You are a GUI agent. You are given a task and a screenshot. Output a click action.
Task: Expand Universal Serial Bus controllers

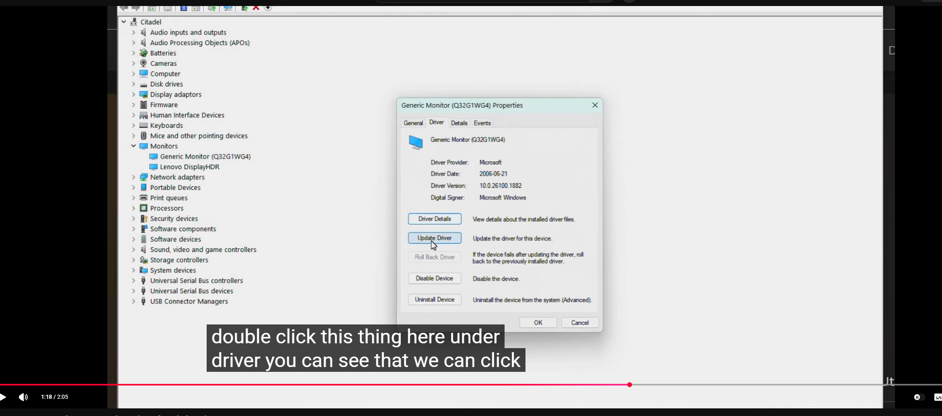click(133, 280)
